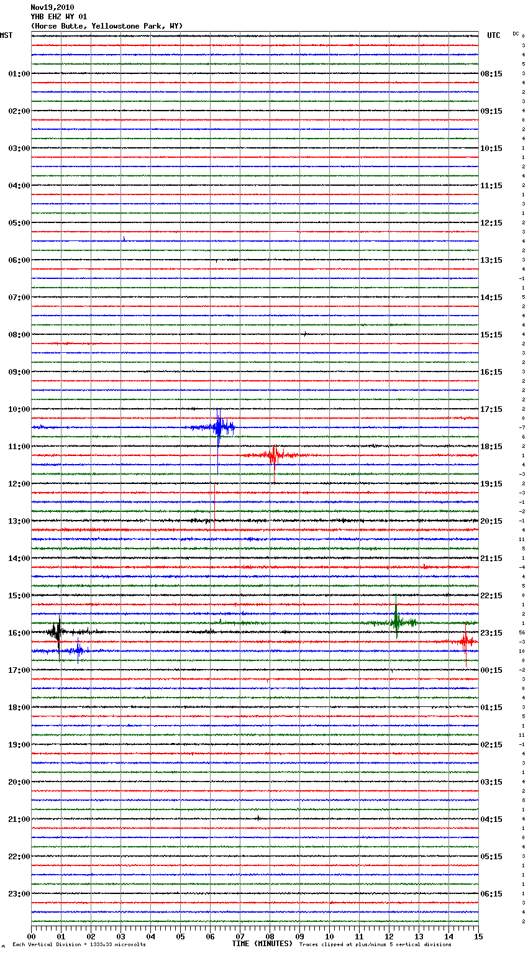Screen dimensions: 528x953
Task: Select the MST time label '02:00'
Action: (19, 111)
